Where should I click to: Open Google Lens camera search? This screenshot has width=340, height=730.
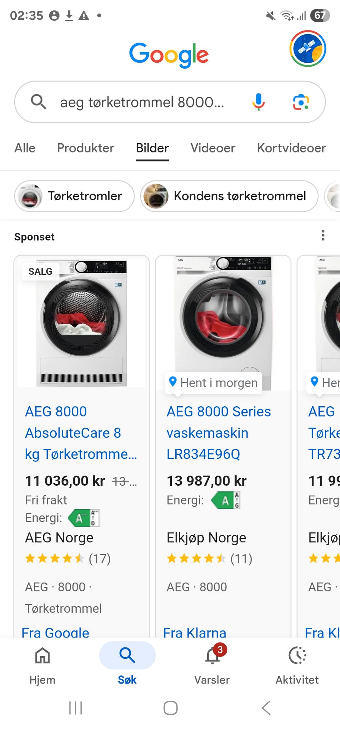pyautogui.click(x=301, y=102)
